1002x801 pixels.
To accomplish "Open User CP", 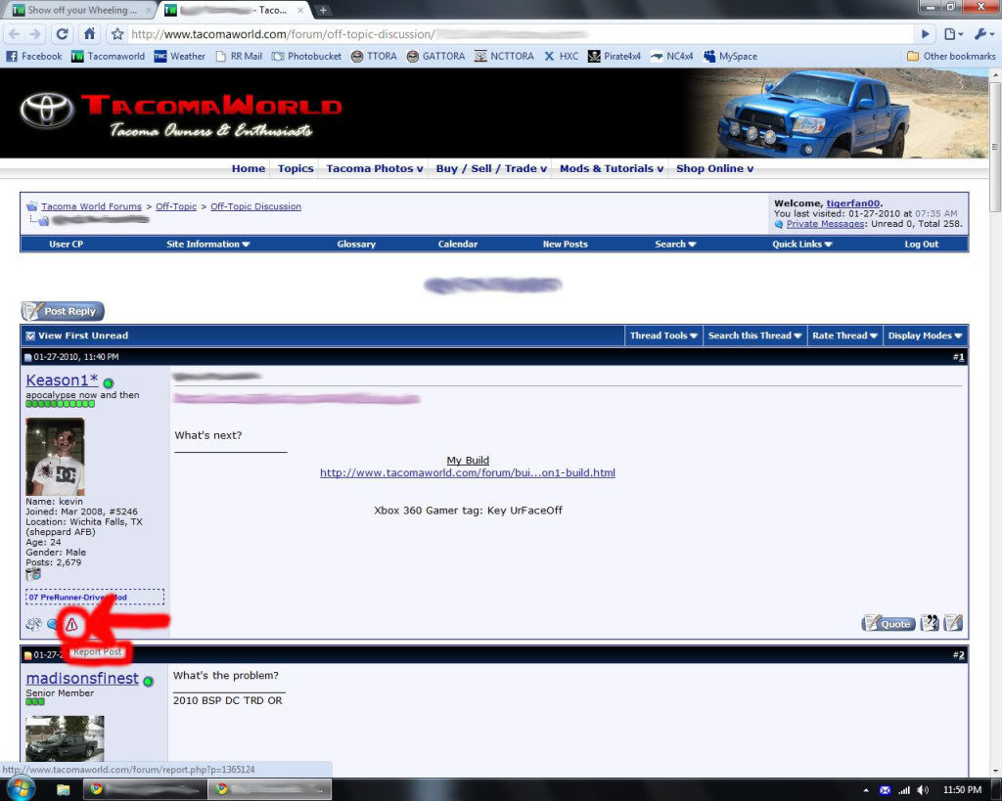I will pos(66,244).
